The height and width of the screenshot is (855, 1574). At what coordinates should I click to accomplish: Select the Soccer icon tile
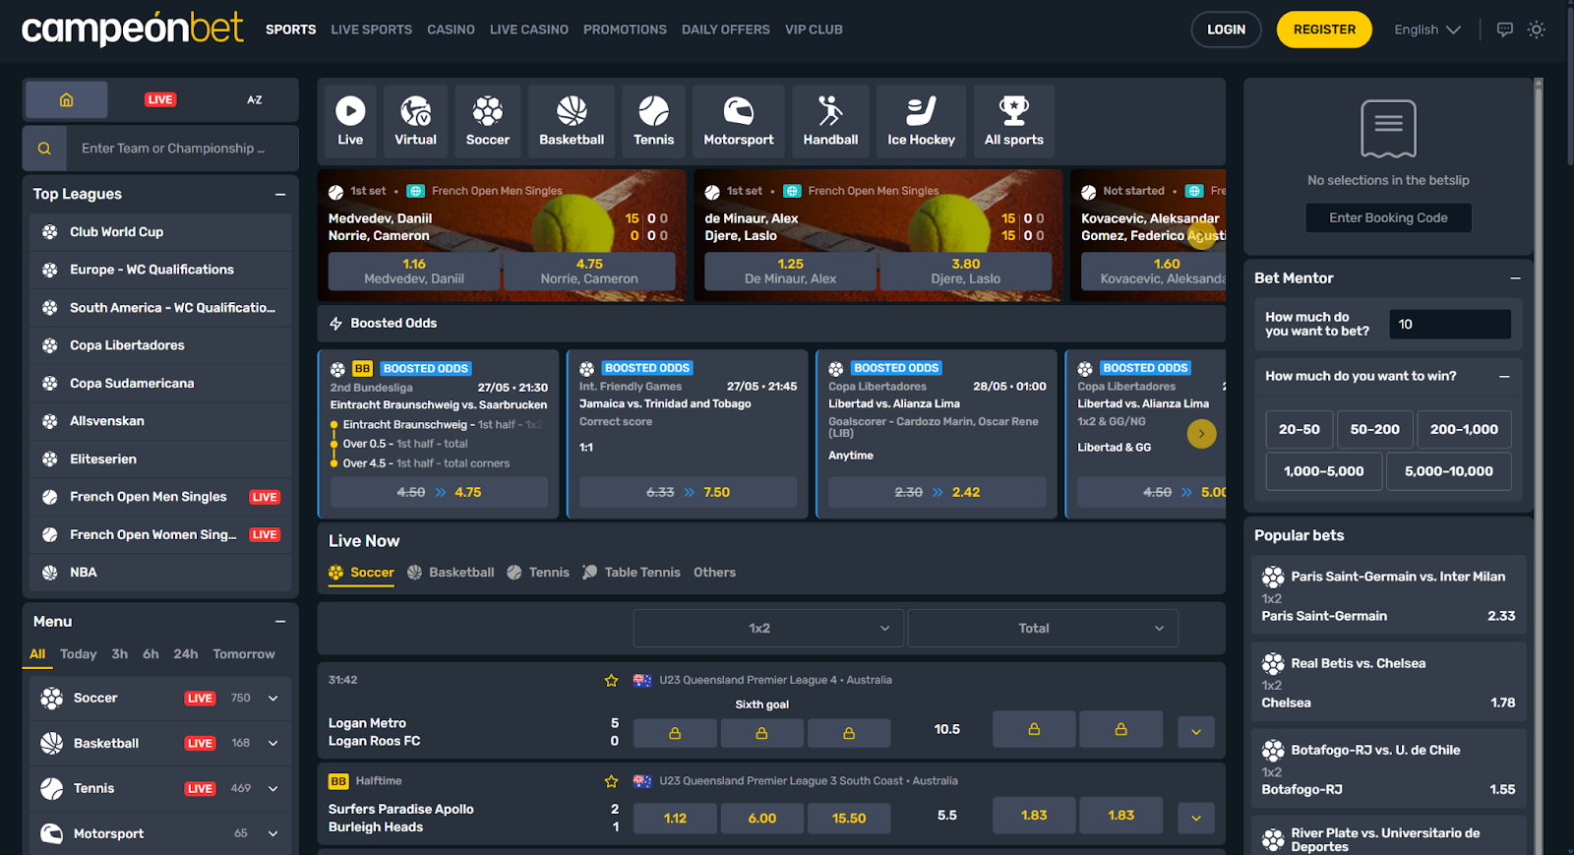pyautogui.click(x=488, y=121)
